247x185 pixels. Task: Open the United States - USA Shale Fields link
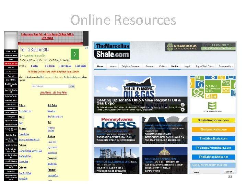[54, 92]
